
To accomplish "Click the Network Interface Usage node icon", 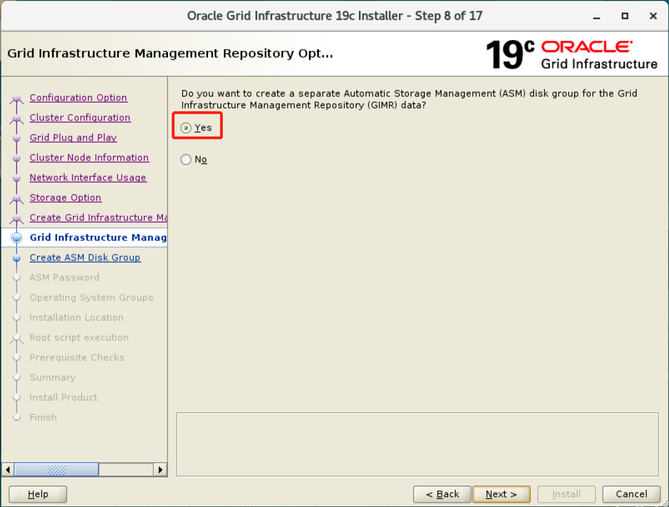I will (17, 178).
